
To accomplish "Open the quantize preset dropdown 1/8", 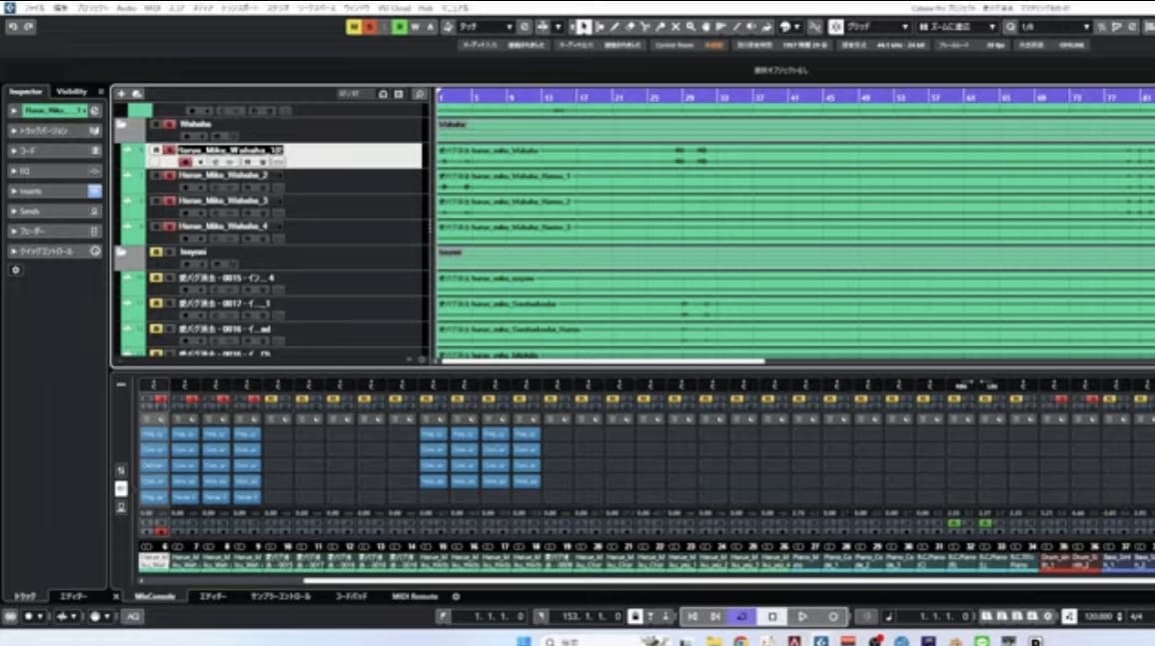I will [1055, 27].
